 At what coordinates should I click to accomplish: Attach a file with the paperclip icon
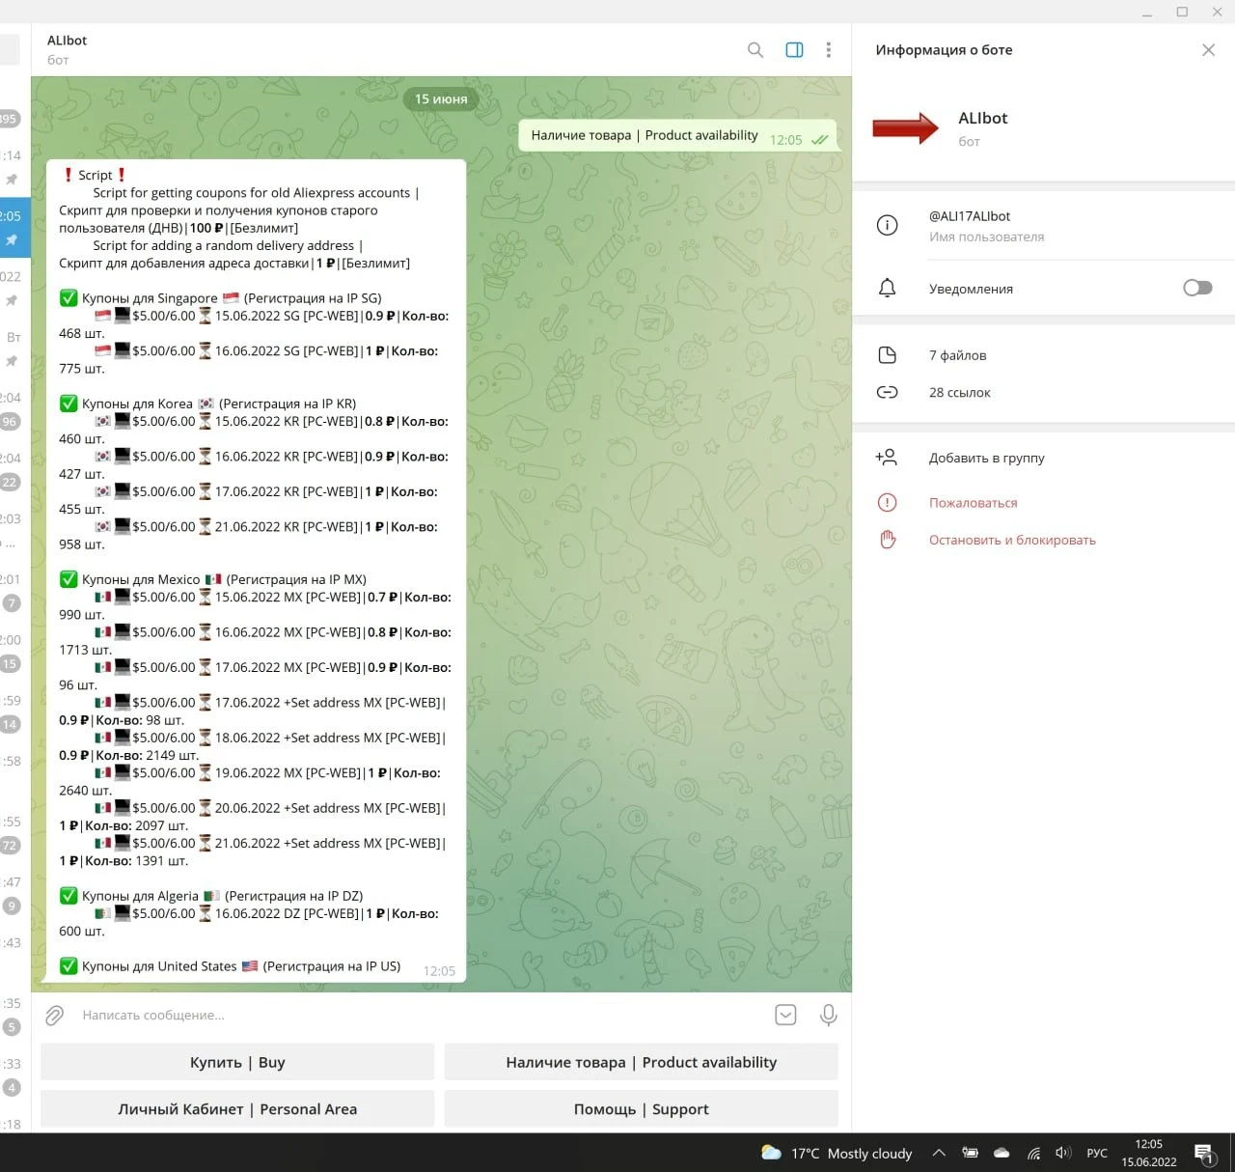(x=55, y=1016)
